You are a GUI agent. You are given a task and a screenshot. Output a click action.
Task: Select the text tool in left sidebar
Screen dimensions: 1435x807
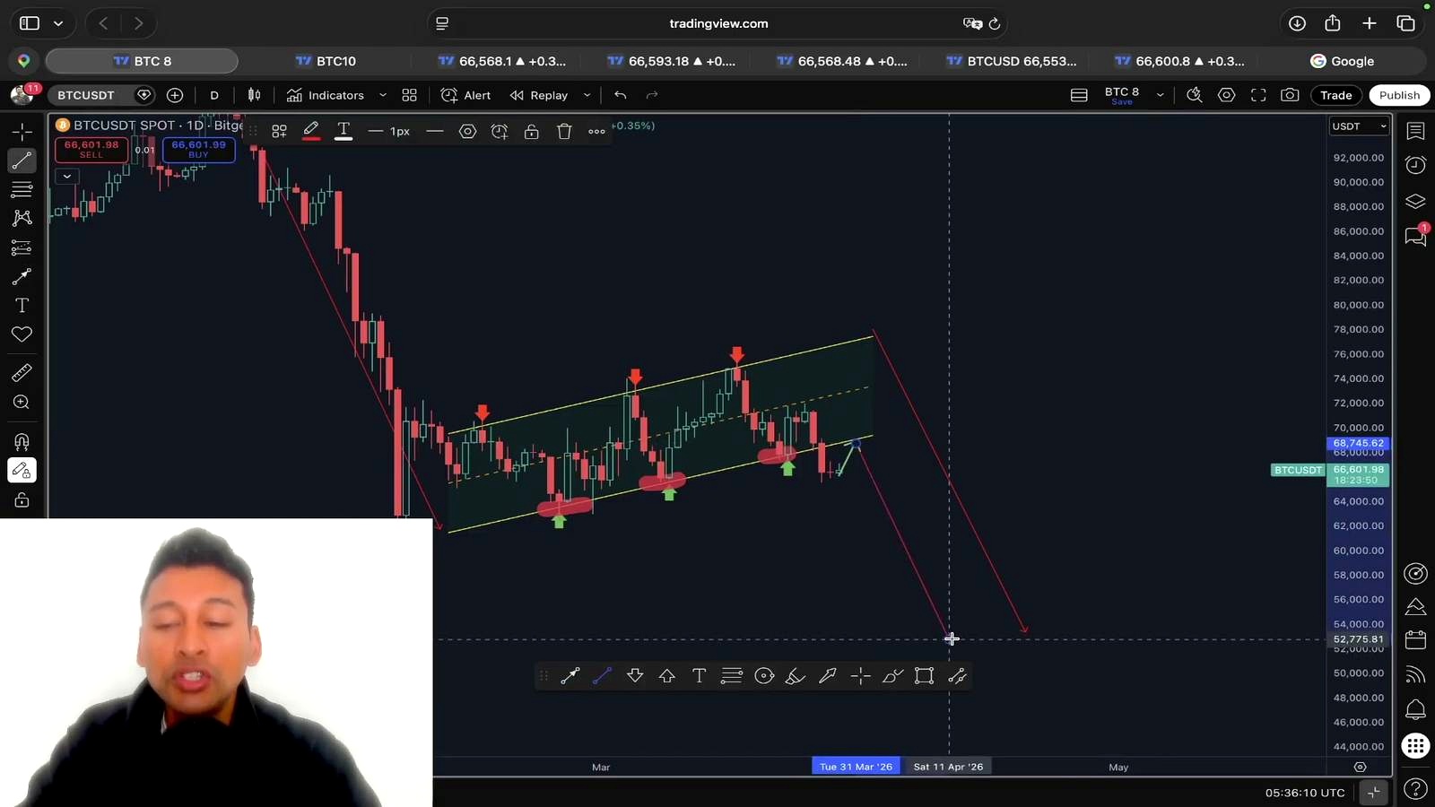[x=22, y=306]
